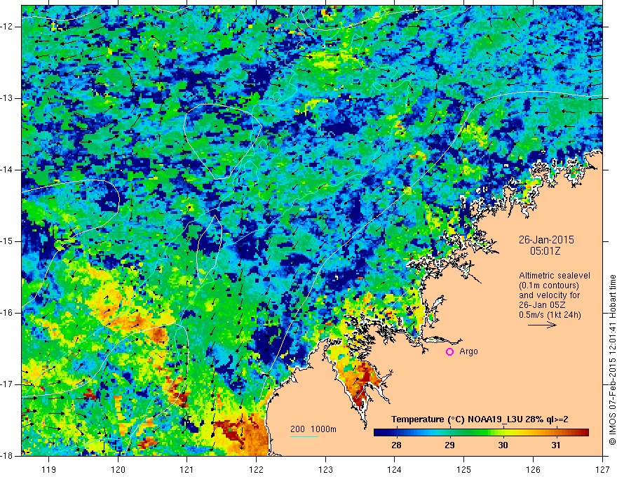The height and width of the screenshot is (477, 617).
Task: Click latitude axis label '-14'
Action: tap(7, 170)
